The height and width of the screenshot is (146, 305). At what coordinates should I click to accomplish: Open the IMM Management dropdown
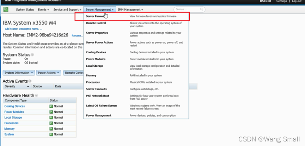point(130,9)
